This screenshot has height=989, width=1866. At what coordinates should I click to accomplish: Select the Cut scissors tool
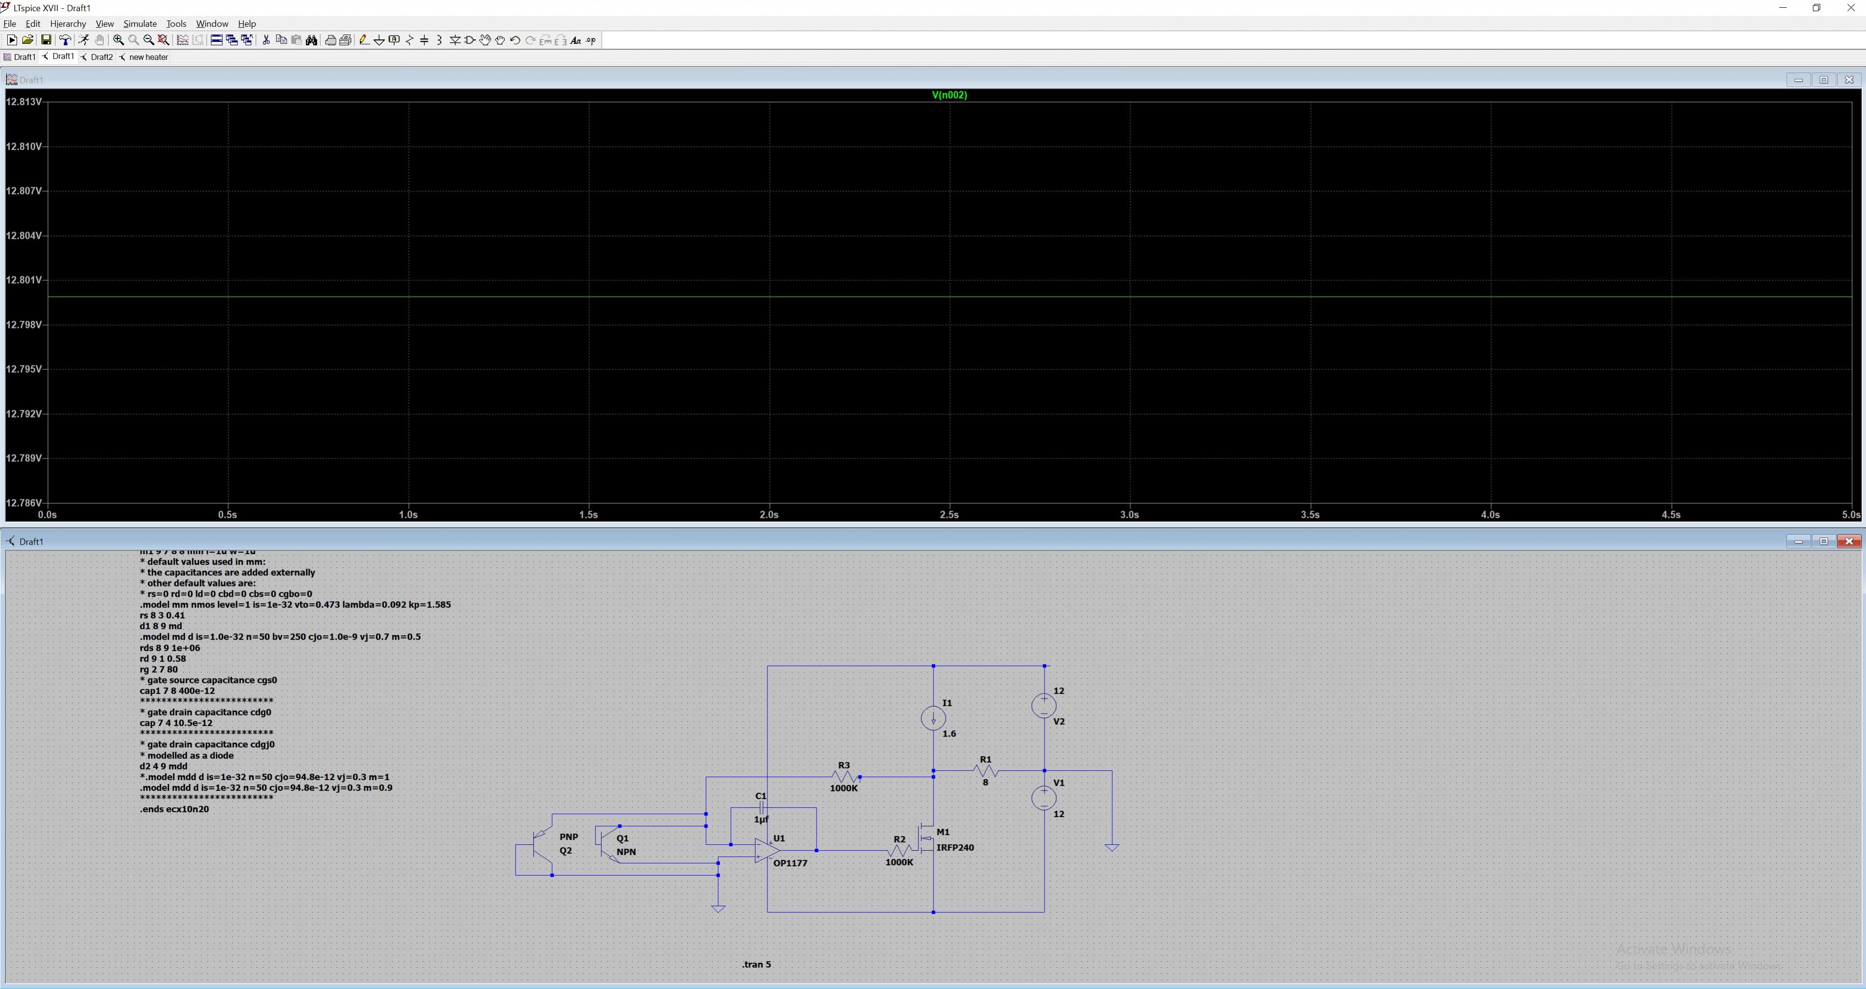click(266, 40)
